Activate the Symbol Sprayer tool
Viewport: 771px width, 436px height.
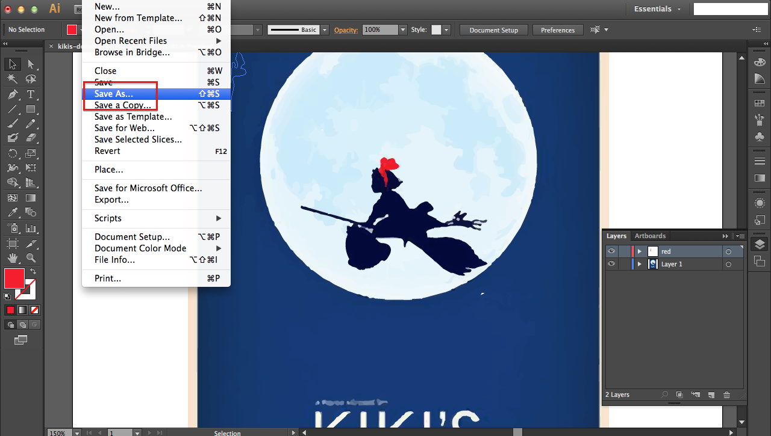tap(13, 228)
